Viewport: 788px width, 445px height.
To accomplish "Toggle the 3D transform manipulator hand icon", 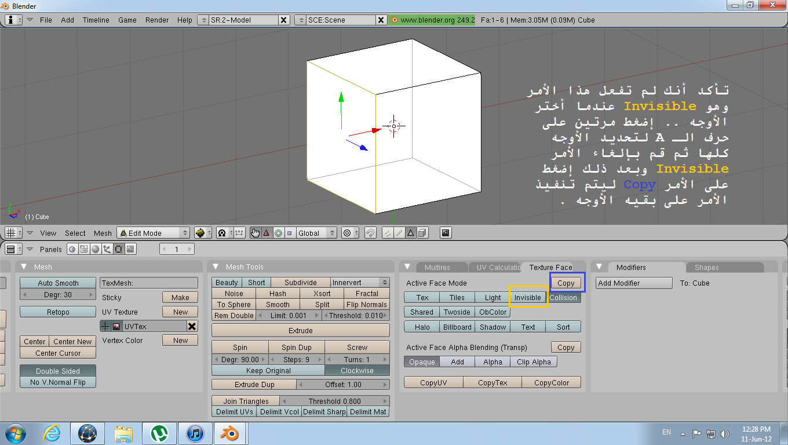I will (256, 233).
